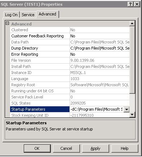Select the SQL States property label

point(40,103)
